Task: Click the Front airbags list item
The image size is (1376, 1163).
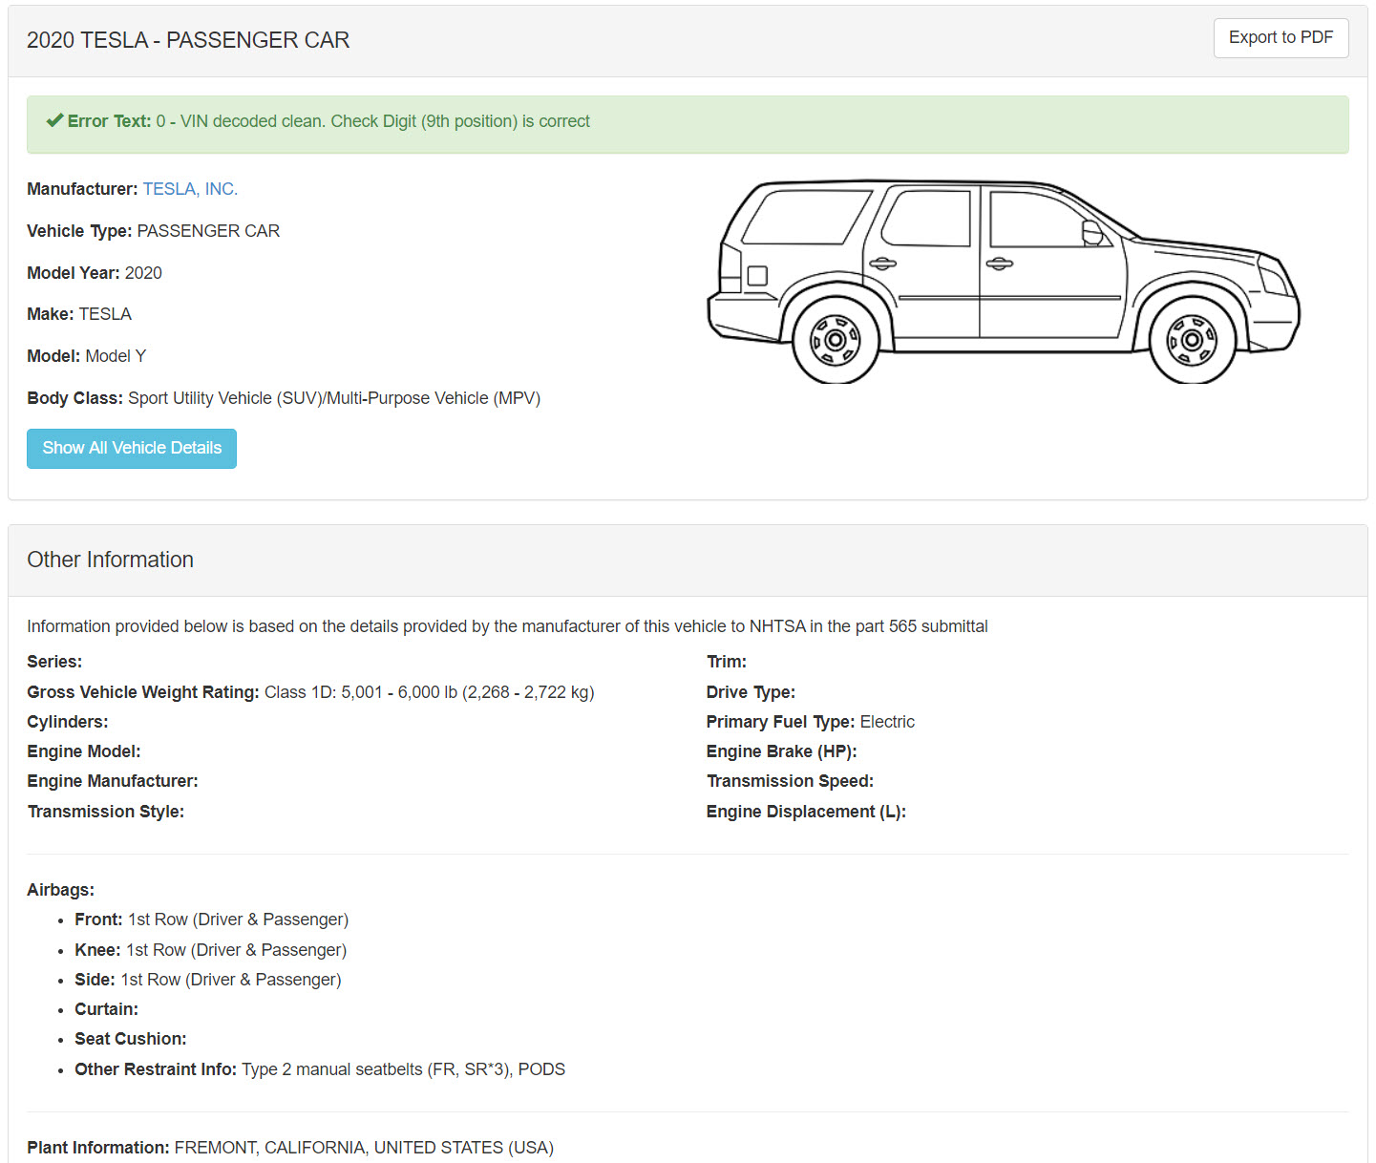Action: (x=211, y=920)
